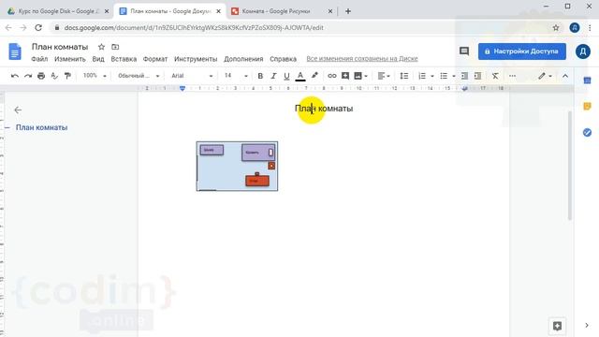Image resolution: width=599 pixels, height=337 pixels.
Task: Run spell check icon
Action: click(x=54, y=76)
